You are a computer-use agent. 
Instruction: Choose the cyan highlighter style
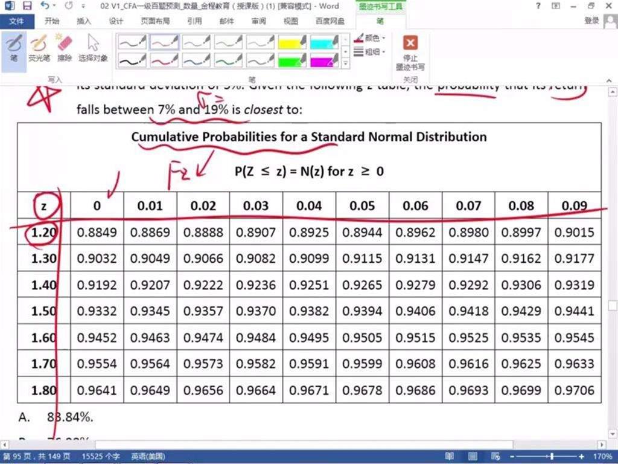323,42
